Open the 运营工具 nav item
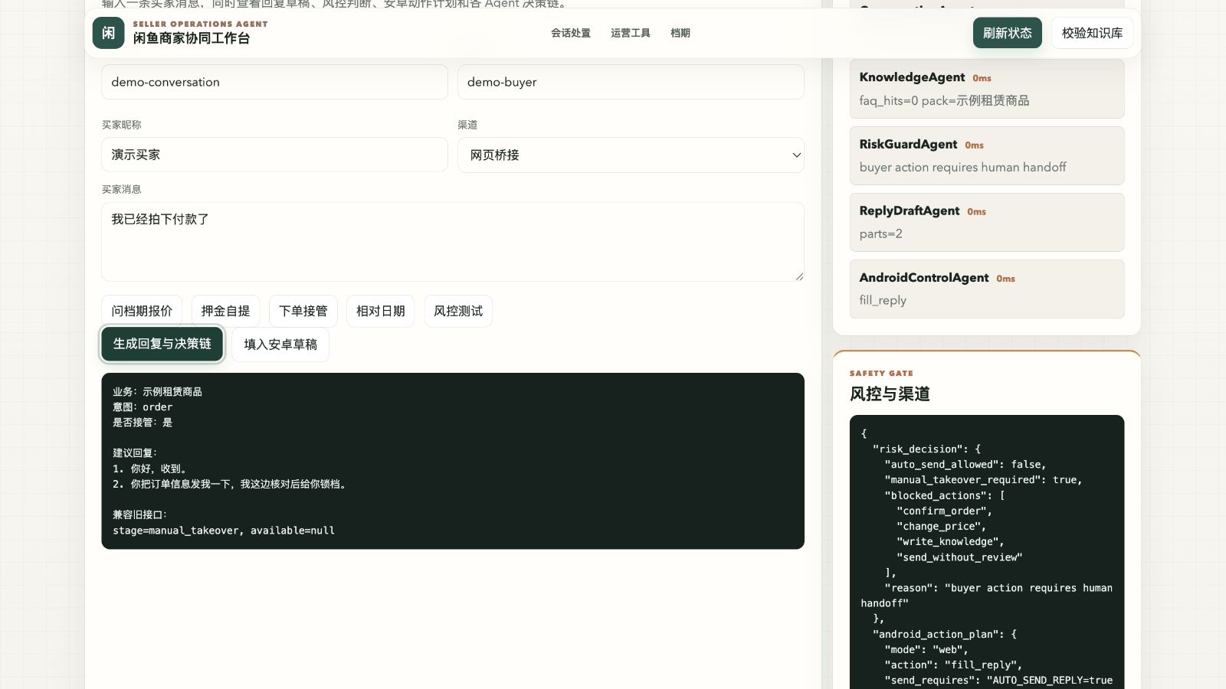Image resolution: width=1226 pixels, height=689 pixels. 631,33
